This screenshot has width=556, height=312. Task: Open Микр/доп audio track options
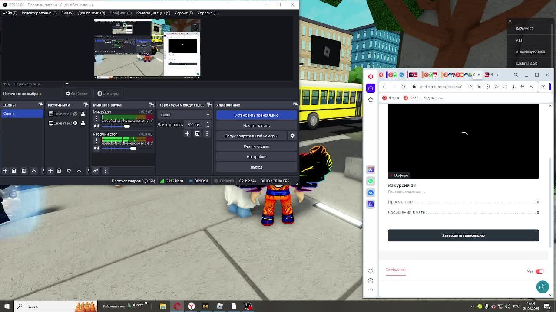[96, 118]
